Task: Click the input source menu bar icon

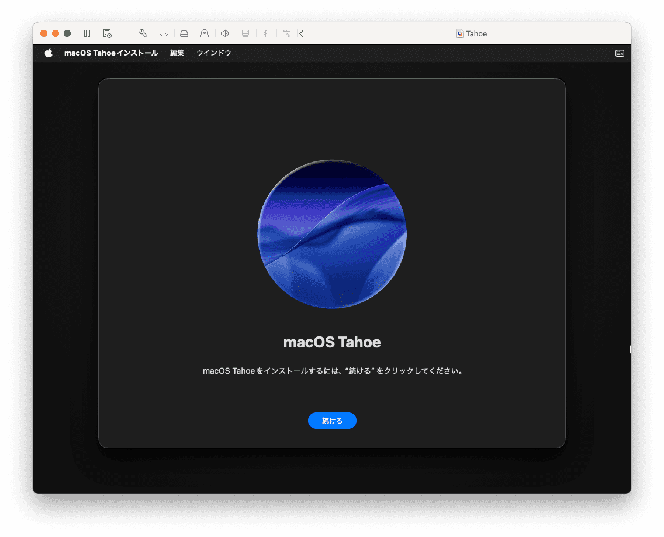Action: click(x=620, y=53)
